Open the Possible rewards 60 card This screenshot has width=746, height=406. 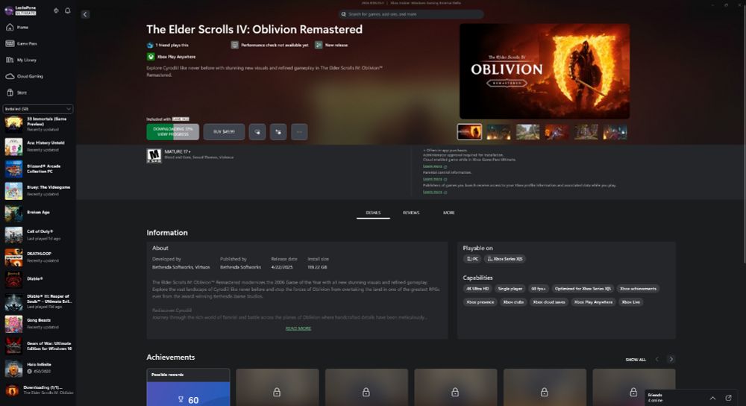coord(189,387)
